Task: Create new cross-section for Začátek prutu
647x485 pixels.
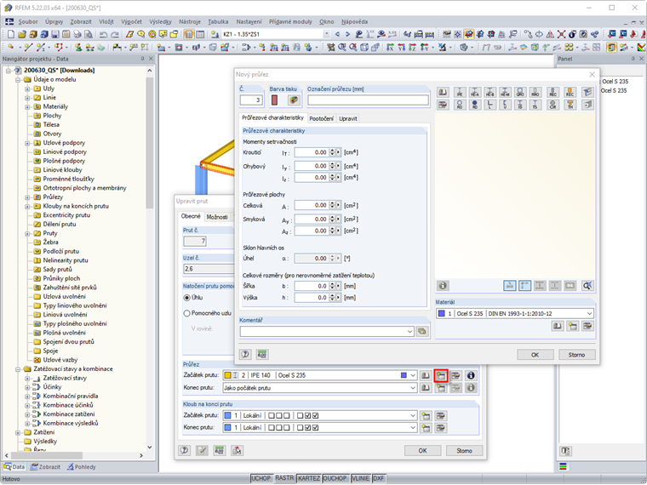Action: point(441,375)
